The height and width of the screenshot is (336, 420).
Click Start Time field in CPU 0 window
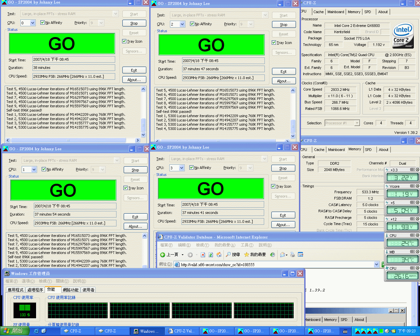[x=74, y=59]
